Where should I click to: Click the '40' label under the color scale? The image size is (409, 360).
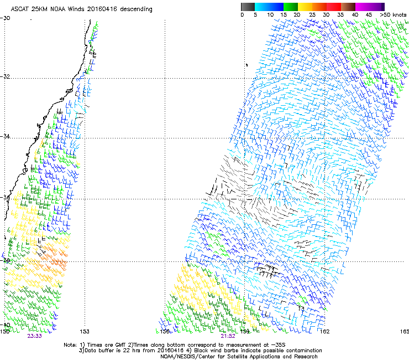click(x=355, y=15)
